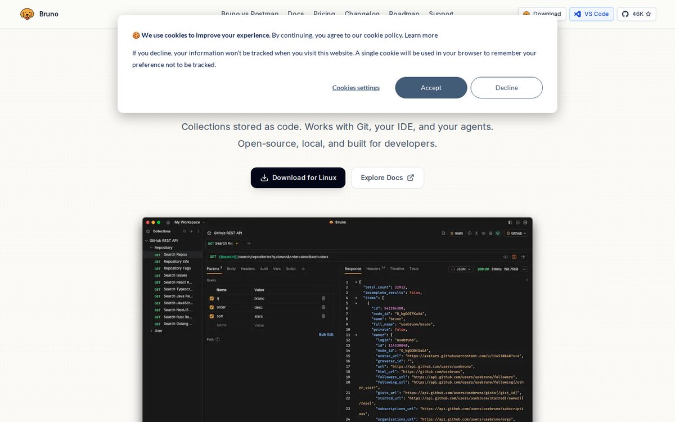Click the orange save request icon
This screenshot has height=422, width=675.
coord(514,257)
